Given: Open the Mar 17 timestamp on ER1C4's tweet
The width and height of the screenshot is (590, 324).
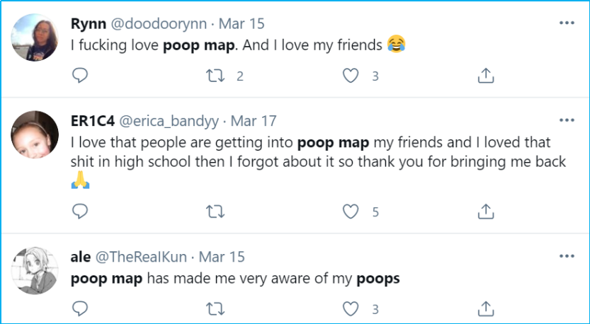Looking at the screenshot, I should [254, 121].
